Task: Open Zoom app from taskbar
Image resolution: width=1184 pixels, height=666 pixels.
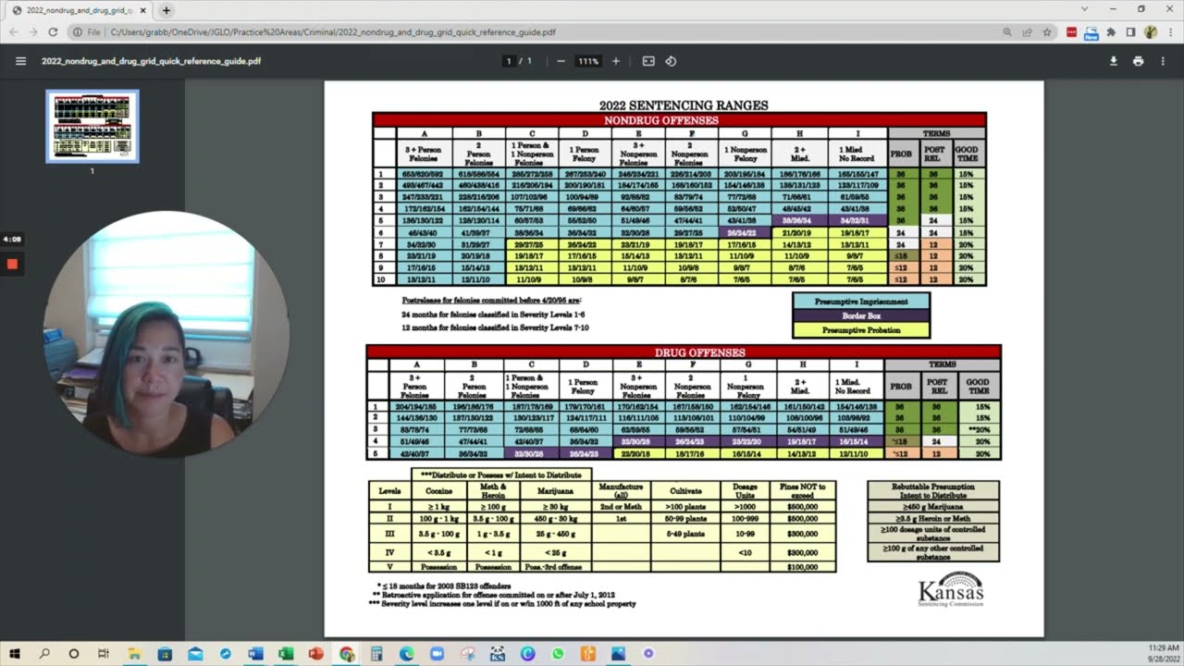Action: 437,653
